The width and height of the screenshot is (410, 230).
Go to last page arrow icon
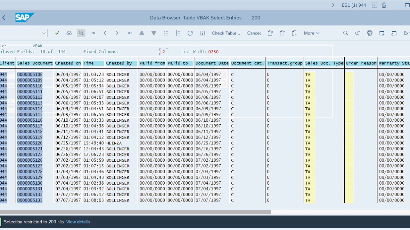coord(129,33)
